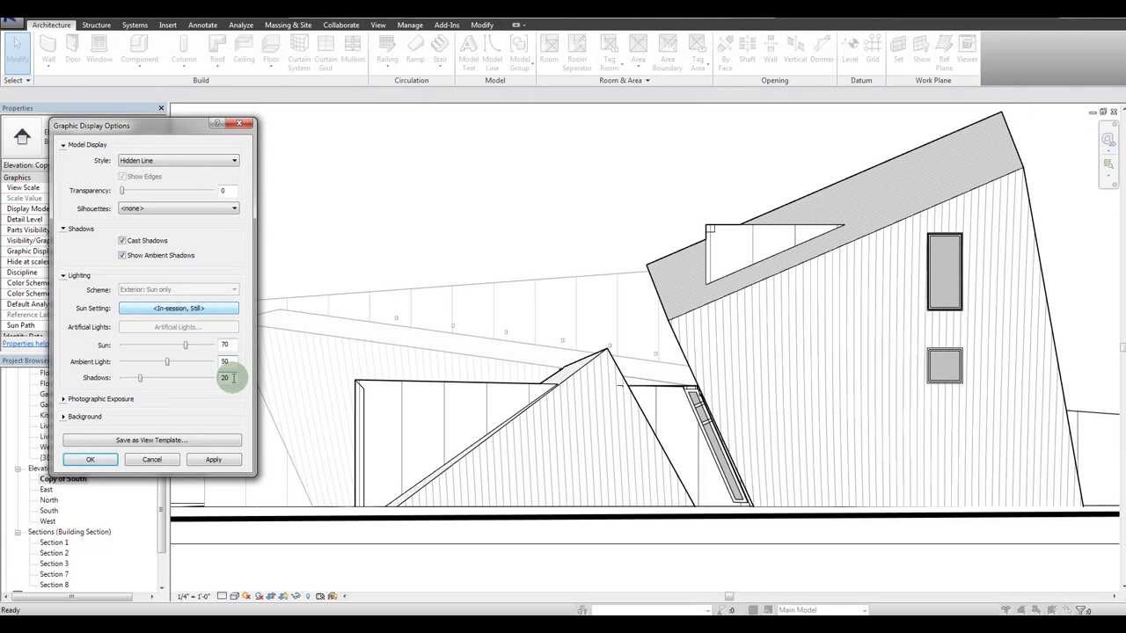The height and width of the screenshot is (633, 1126).
Task: Collapse the Model Display section
Action: pos(63,144)
